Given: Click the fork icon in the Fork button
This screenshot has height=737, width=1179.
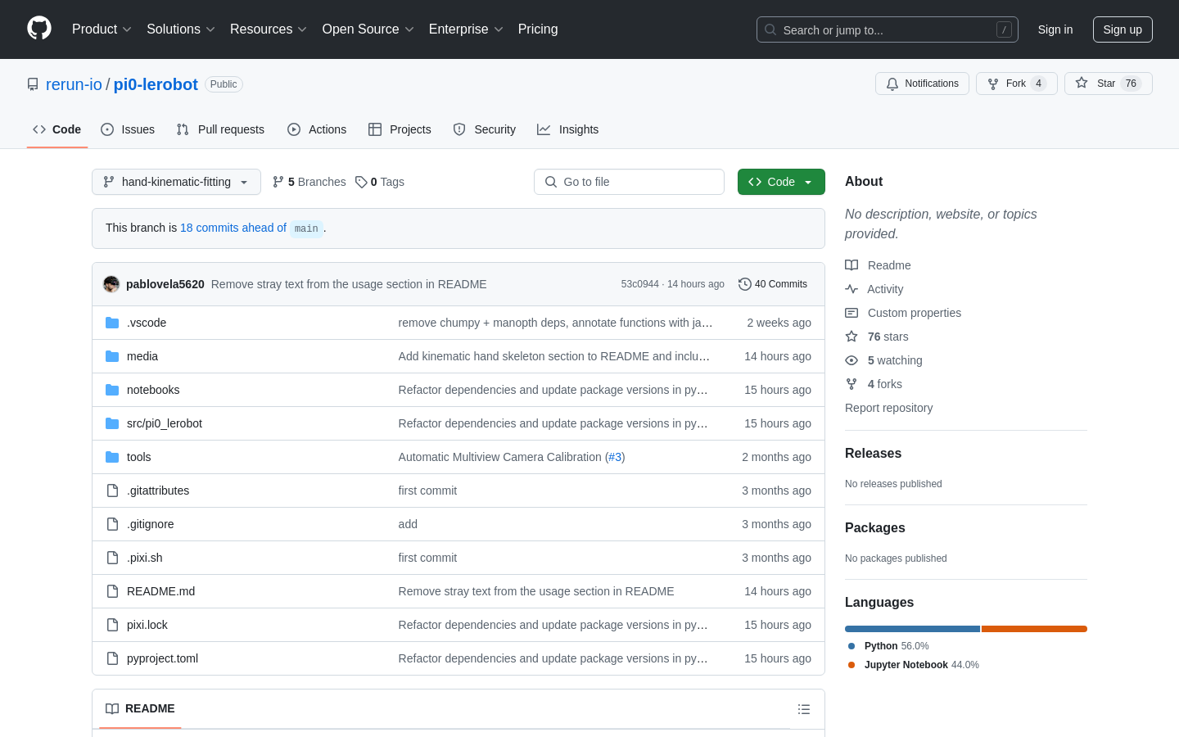Looking at the screenshot, I should point(993,84).
